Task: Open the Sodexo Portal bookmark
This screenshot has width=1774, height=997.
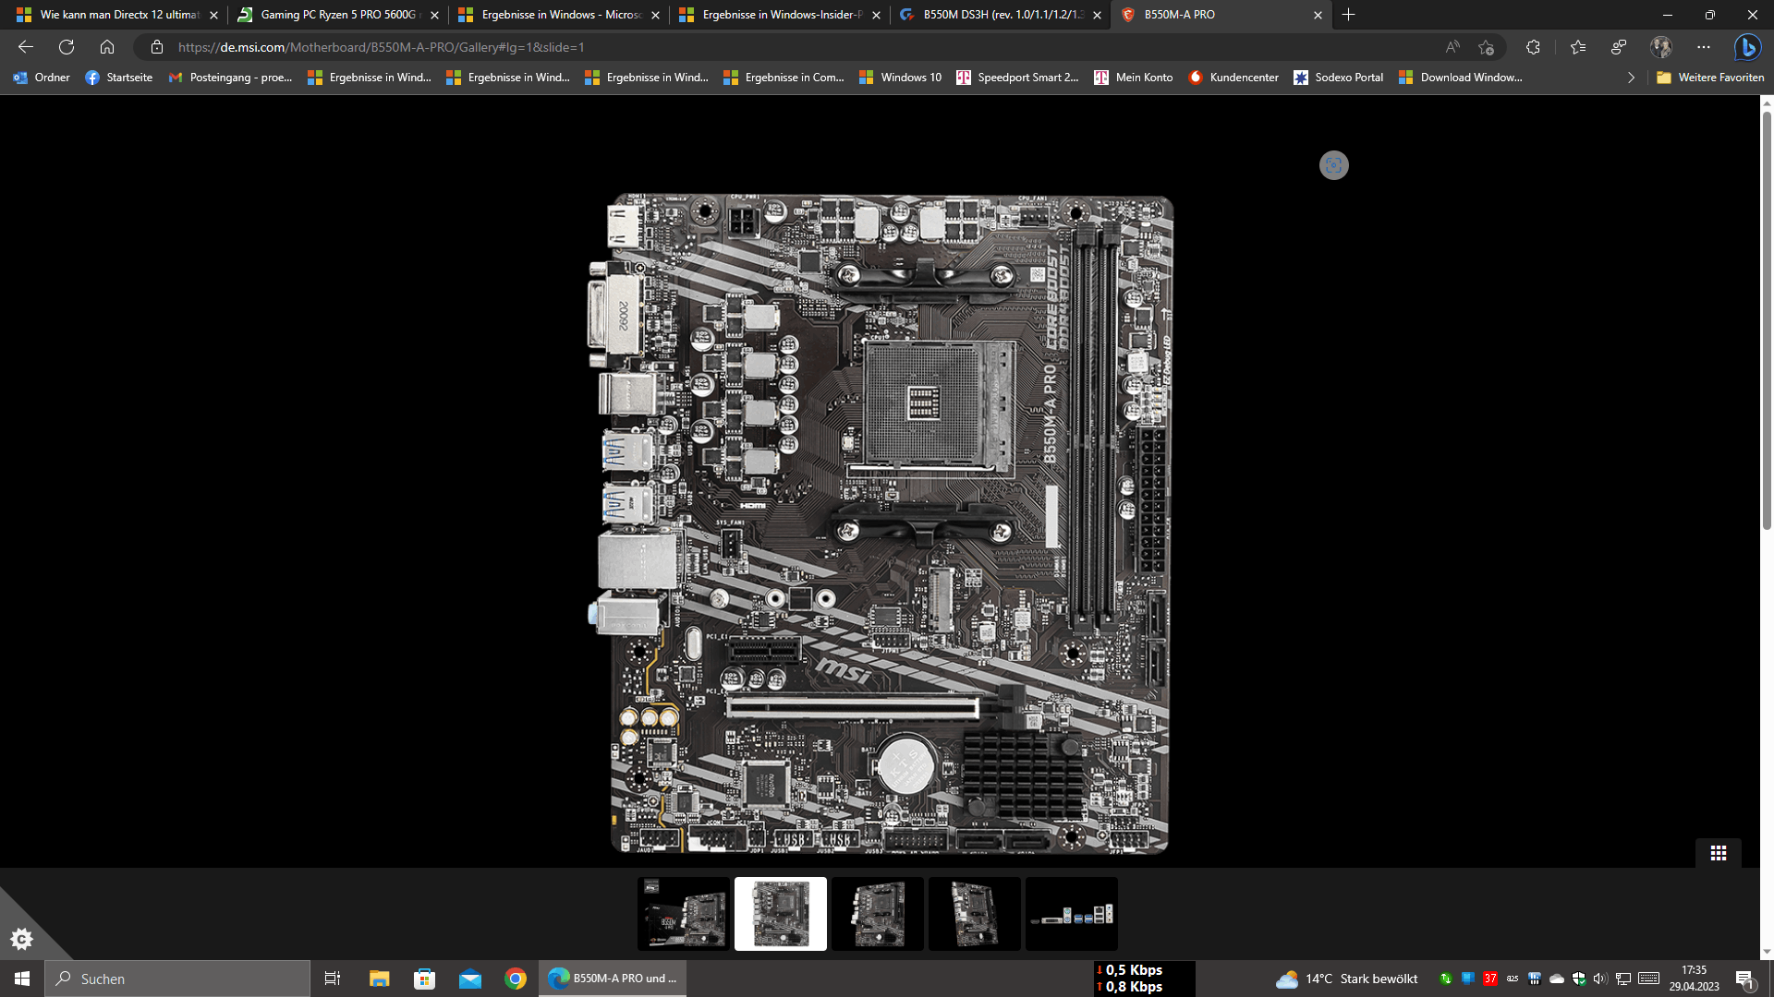Action: pos(1339,78)
